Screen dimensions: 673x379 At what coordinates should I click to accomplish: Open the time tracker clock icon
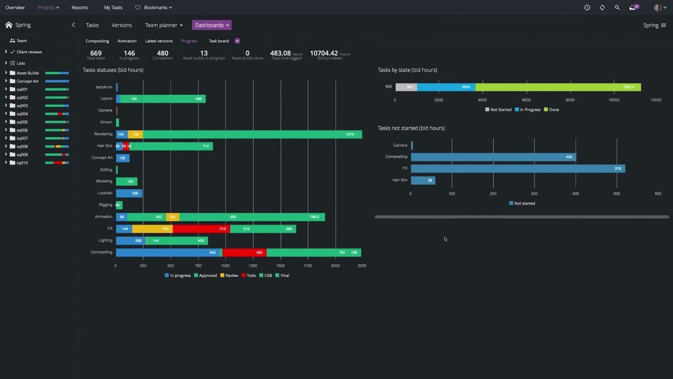pos(587,7)
